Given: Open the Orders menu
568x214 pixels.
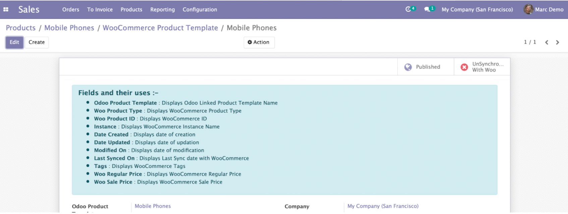Looking at the screenshot, I should pyautogui.click(x=71, y=10).
